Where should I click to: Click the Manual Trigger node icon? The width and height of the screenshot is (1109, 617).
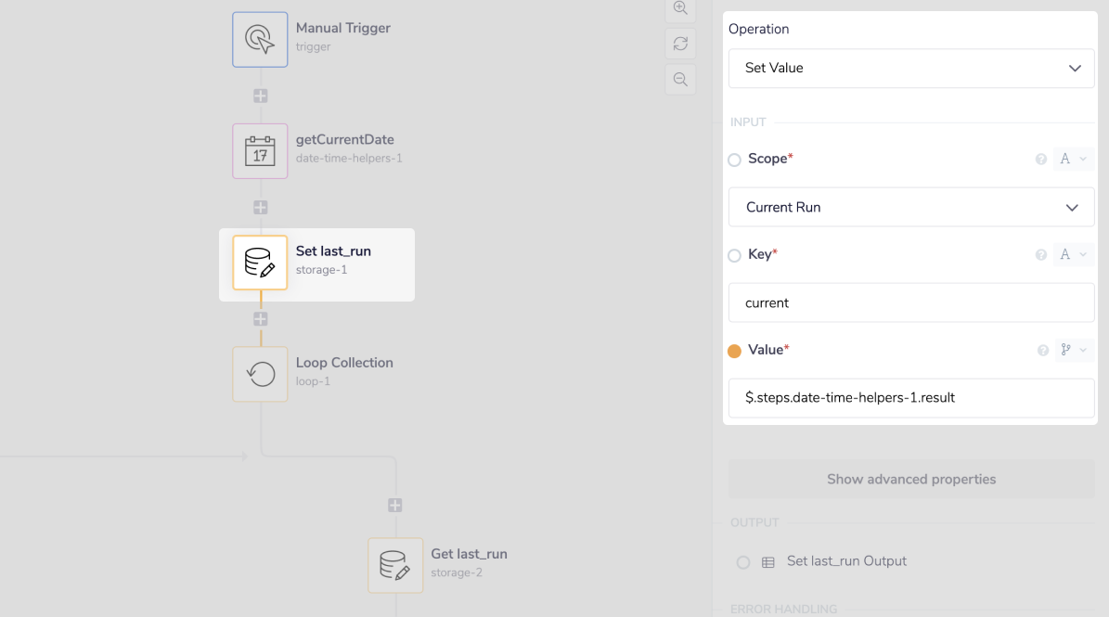pos(260,39)
